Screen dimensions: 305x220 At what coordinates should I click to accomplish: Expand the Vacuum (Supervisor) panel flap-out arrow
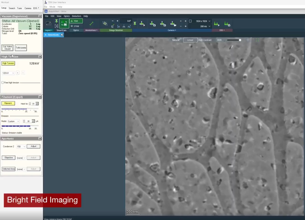pos(40,16)
